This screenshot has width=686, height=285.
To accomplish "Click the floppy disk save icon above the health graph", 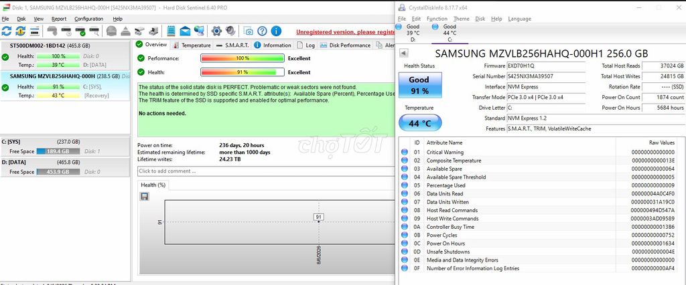I will coord(145,197).
